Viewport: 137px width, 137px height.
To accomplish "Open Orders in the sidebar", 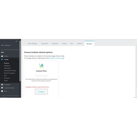I will 6,56.
